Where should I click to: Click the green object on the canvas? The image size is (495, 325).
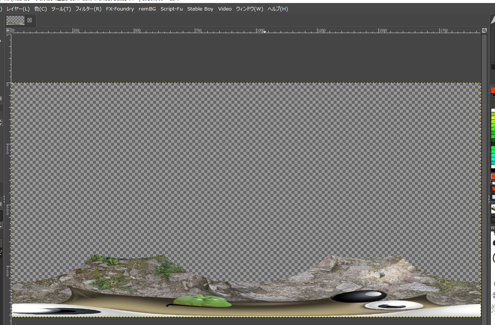(203, 301)
